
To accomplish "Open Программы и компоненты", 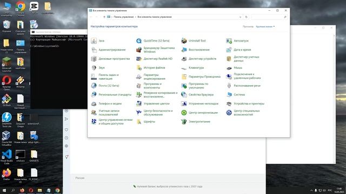I will (x=149, y=86).
